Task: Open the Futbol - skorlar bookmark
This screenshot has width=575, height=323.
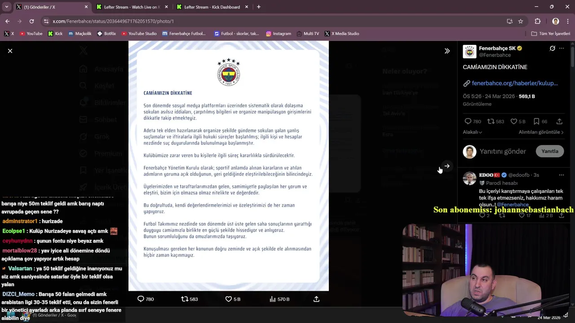Action: (236, 34)
